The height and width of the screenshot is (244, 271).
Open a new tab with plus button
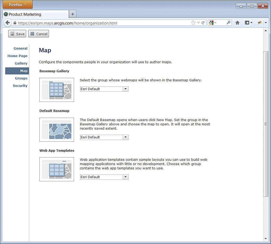pos(73,14)
